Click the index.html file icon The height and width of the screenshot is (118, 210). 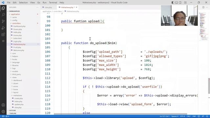(x=12, y=38)
